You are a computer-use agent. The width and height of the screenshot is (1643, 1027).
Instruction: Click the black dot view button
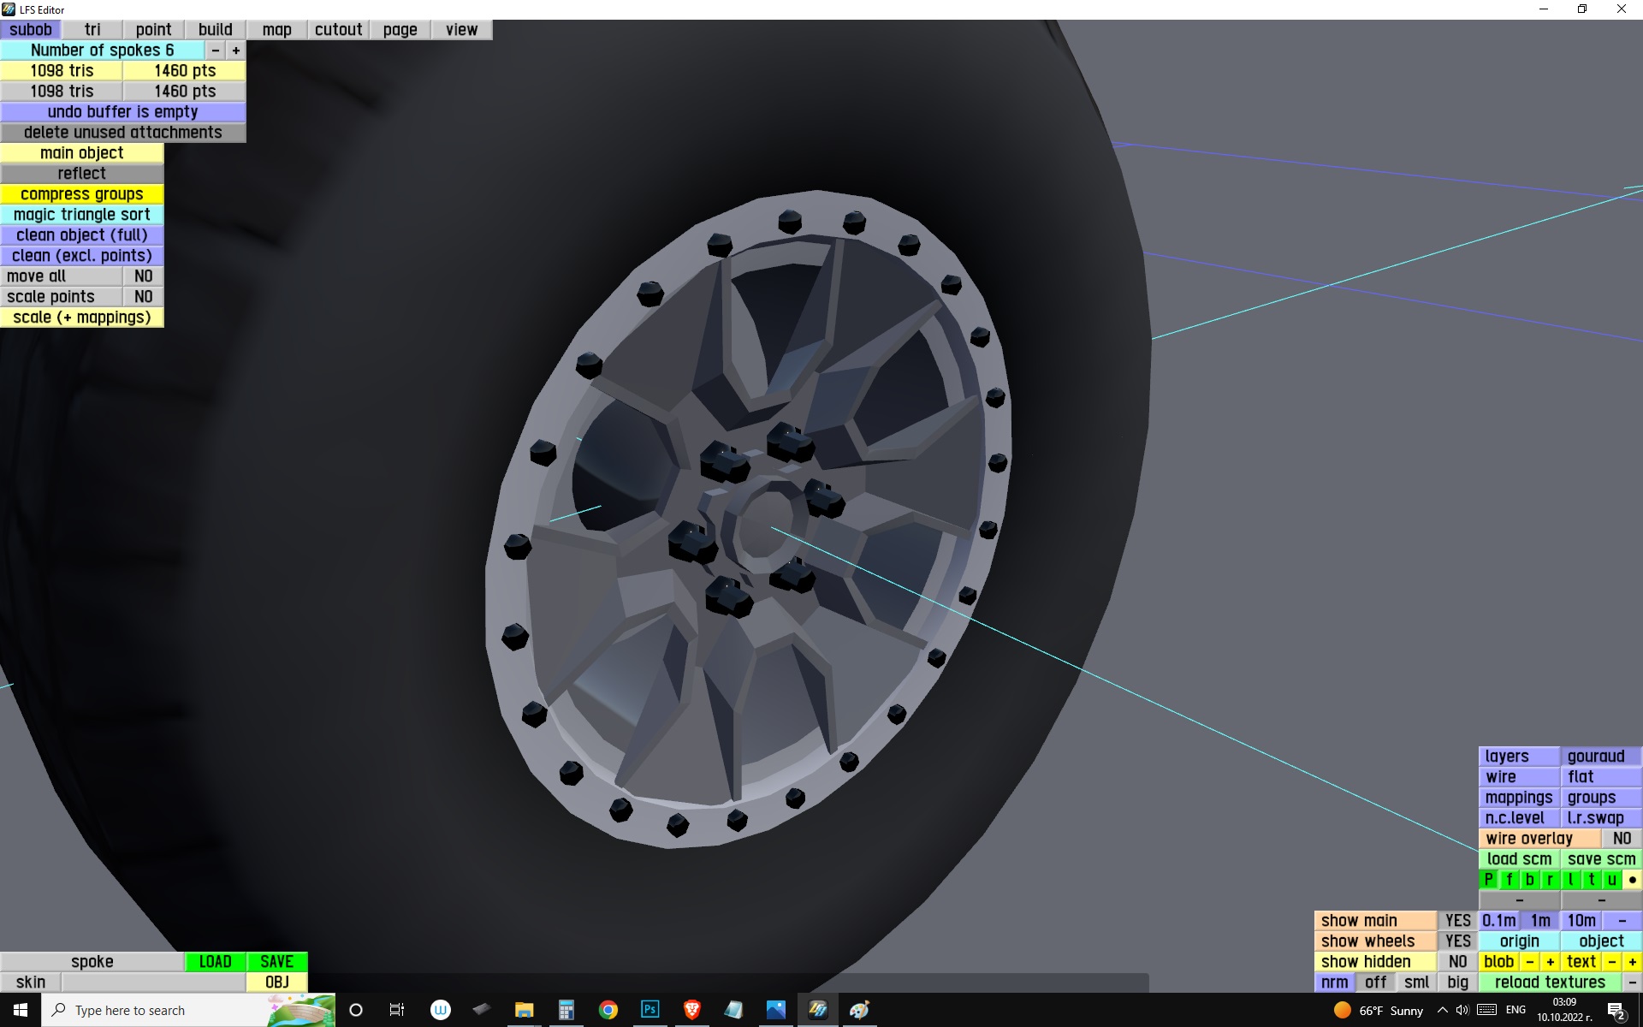click(x=1632, y=880)
